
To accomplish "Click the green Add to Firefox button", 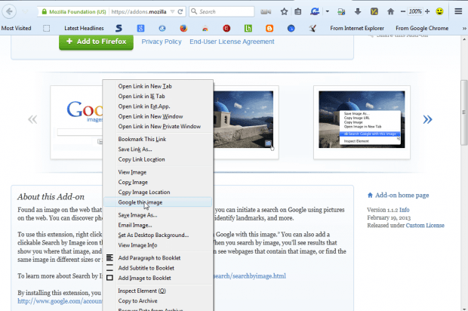I will pos(96,42).
